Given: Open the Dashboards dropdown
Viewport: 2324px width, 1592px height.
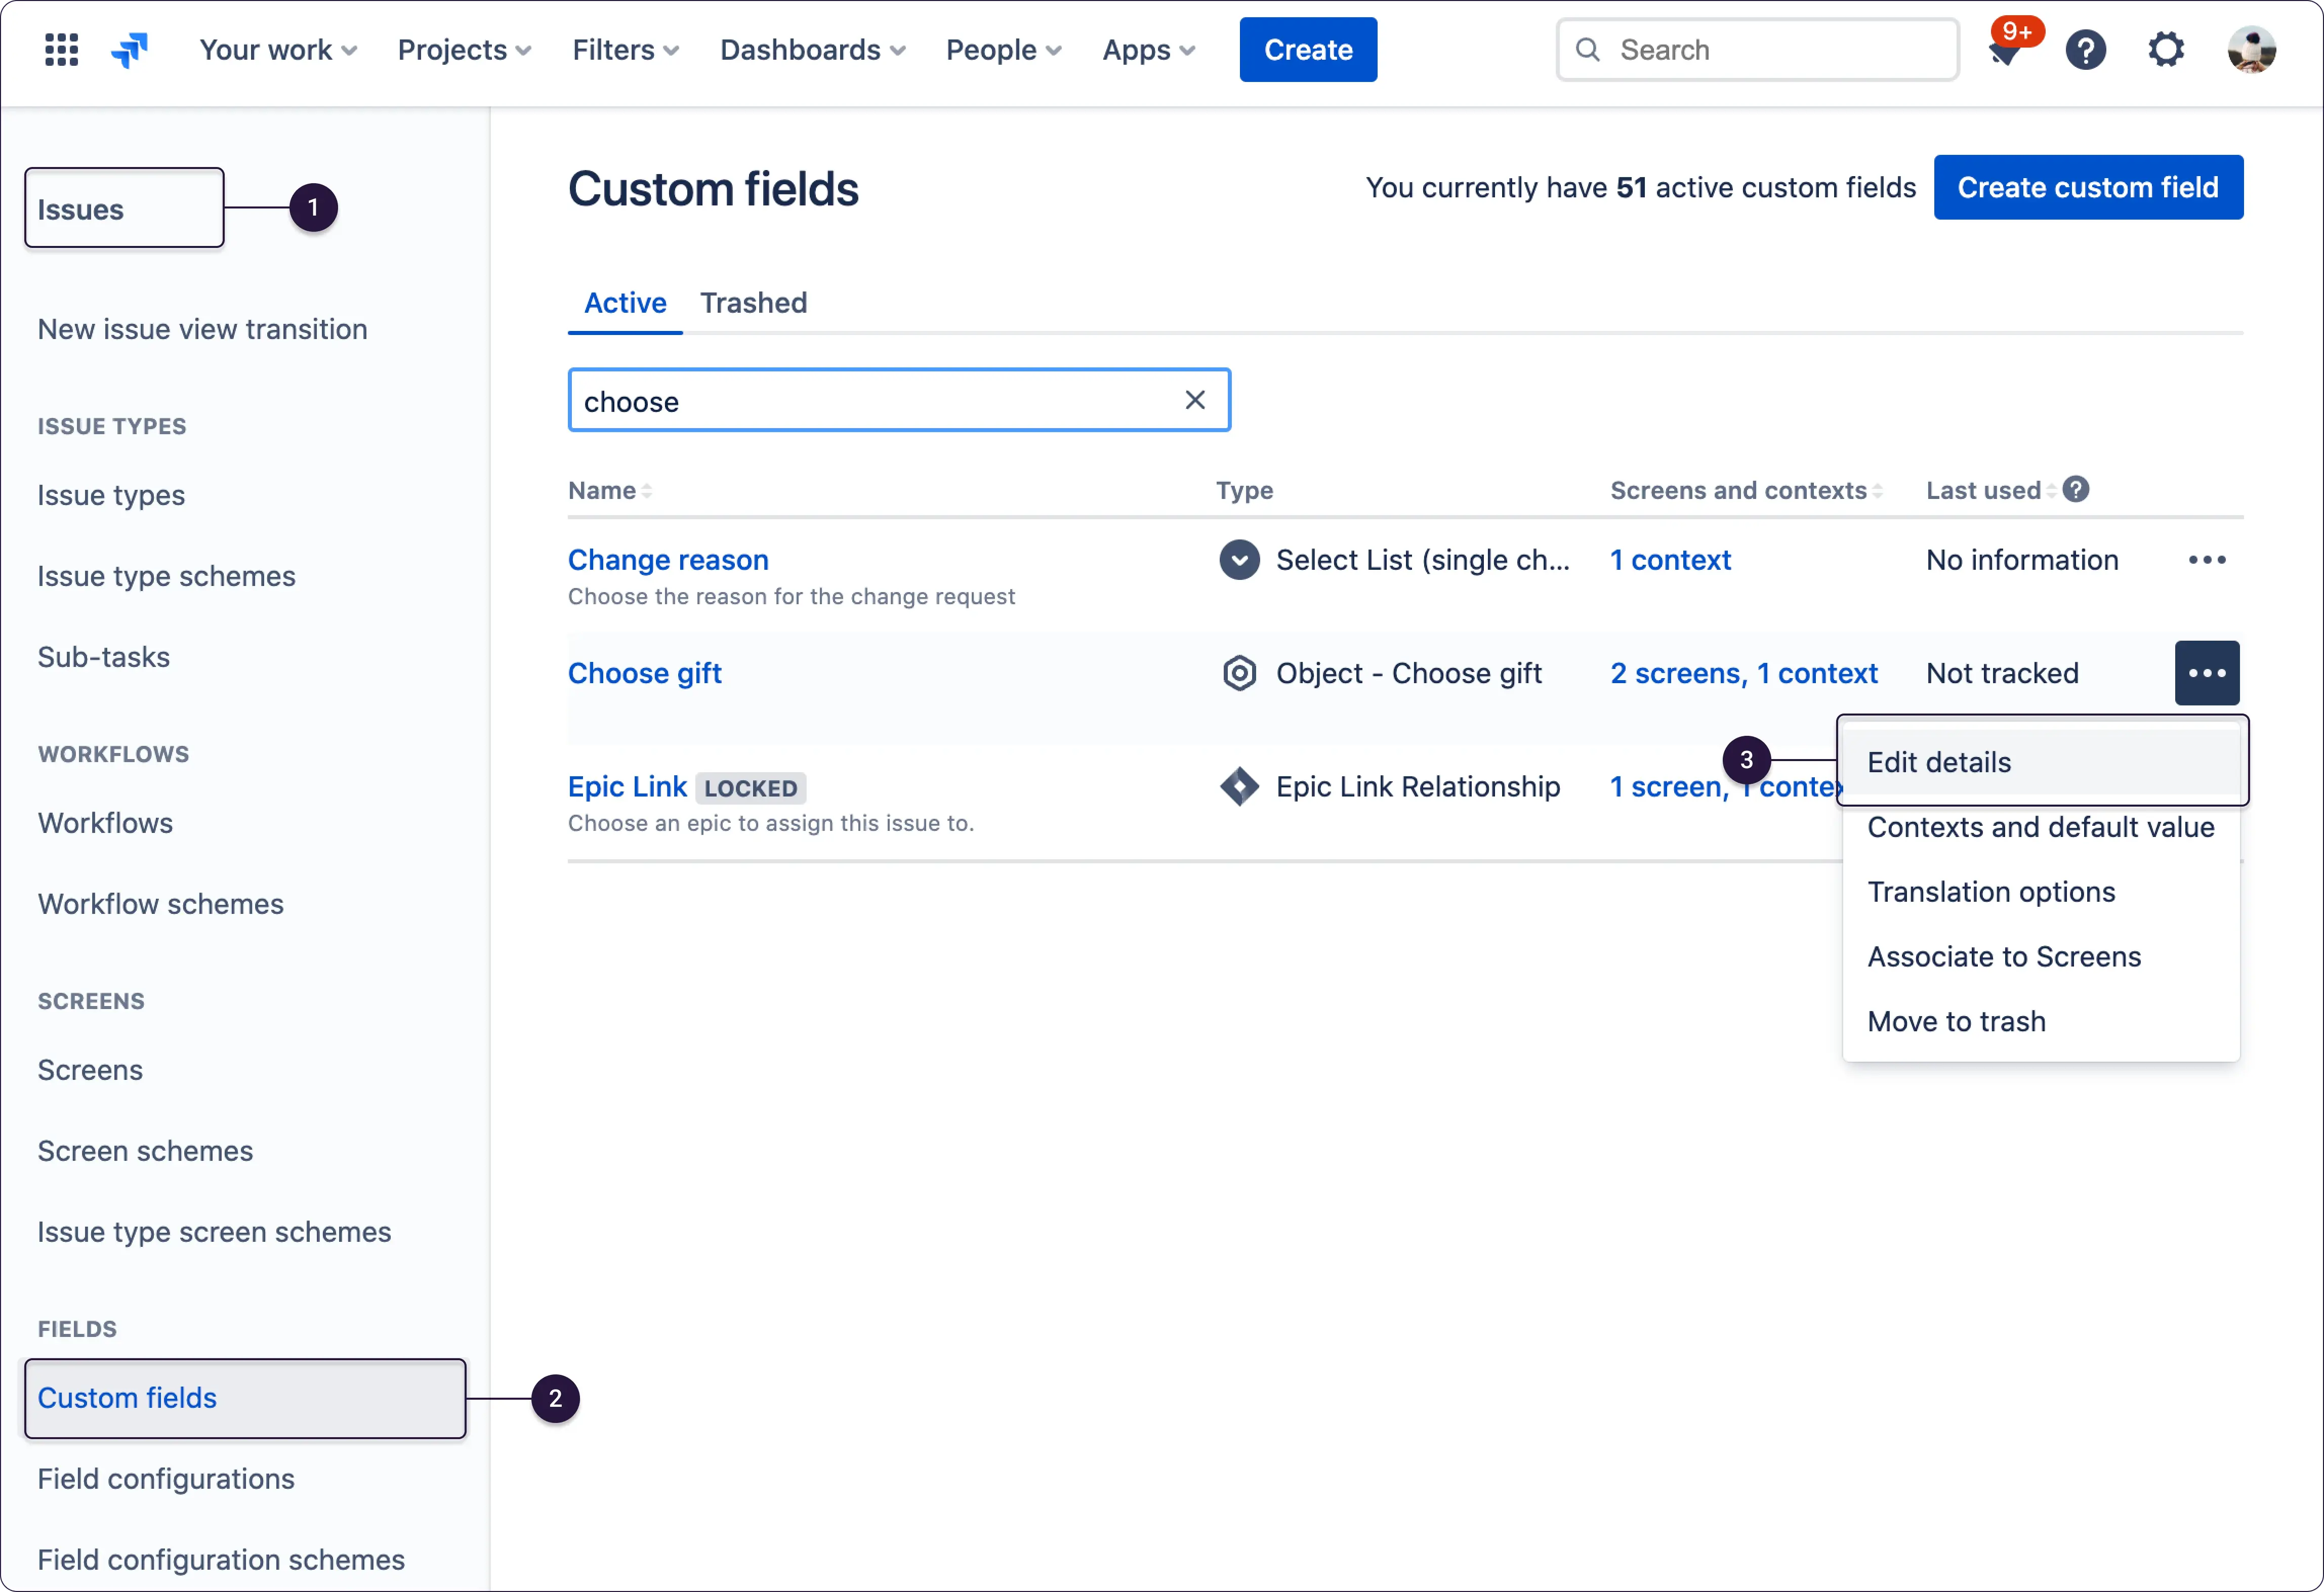Looking at the screenshot, I should tap(812, 50).
